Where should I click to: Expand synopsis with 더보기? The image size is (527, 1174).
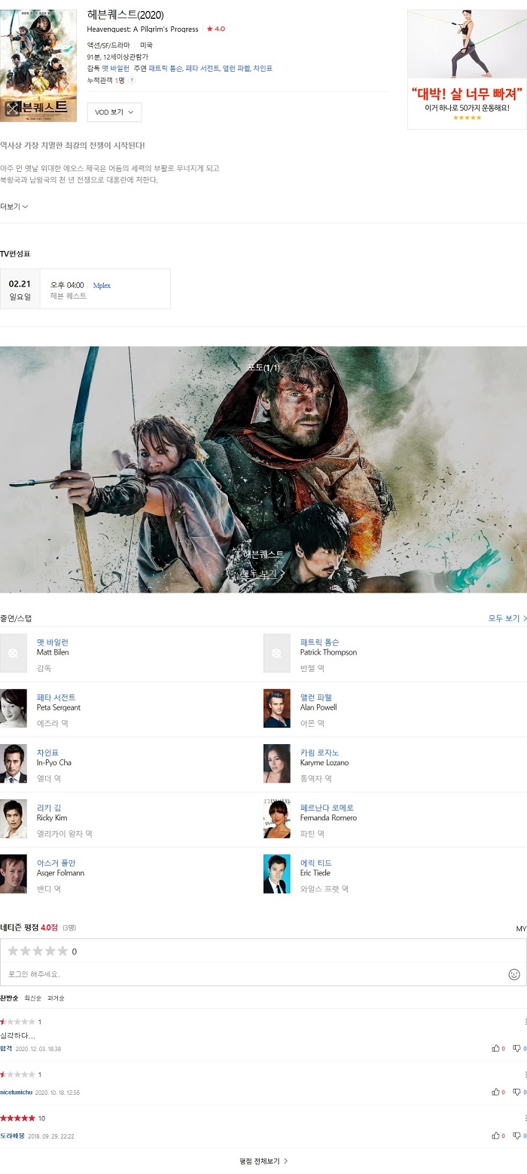tap(14, 206)
